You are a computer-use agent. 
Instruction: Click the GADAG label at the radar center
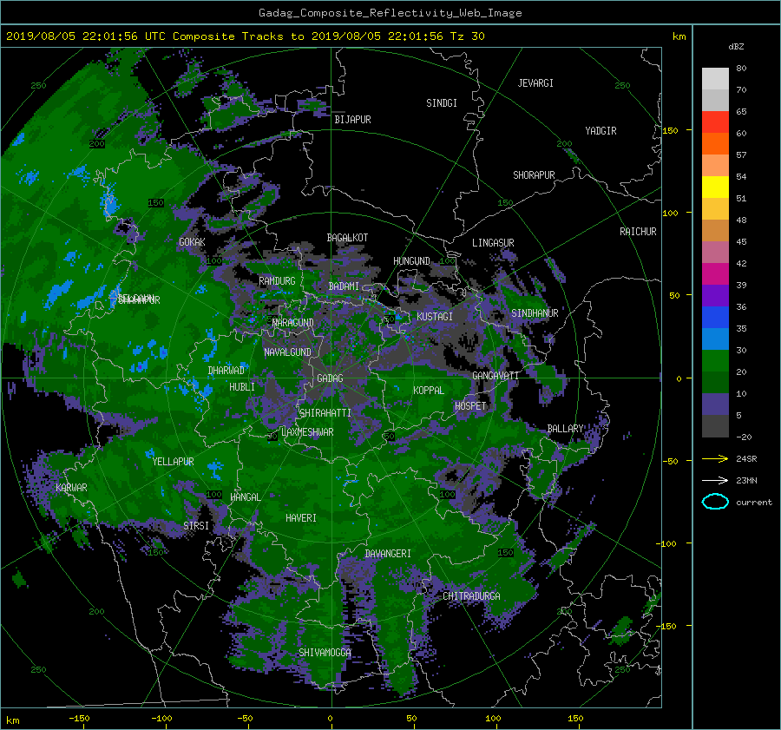click(331, 378)
